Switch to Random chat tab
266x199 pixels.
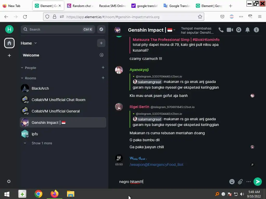pos(81,6)
